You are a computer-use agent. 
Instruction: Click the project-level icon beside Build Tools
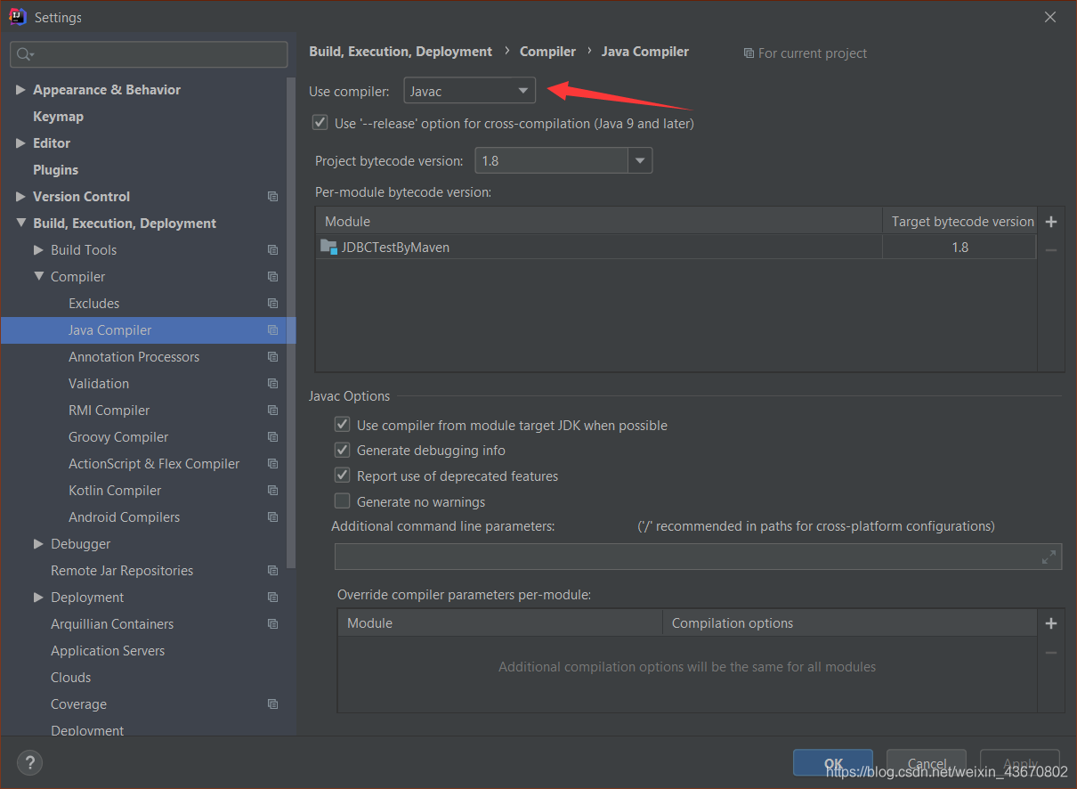click(x=272, y=250)
